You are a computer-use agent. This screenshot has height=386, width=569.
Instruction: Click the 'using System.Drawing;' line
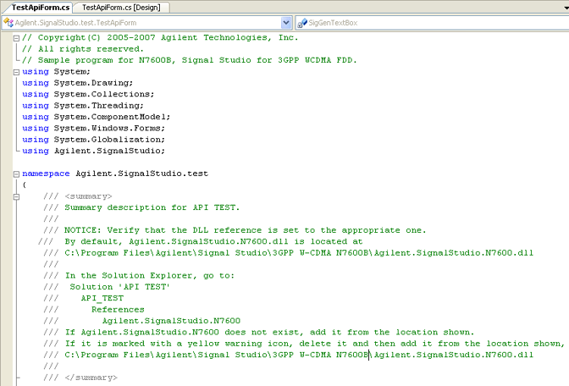(77, 83)
